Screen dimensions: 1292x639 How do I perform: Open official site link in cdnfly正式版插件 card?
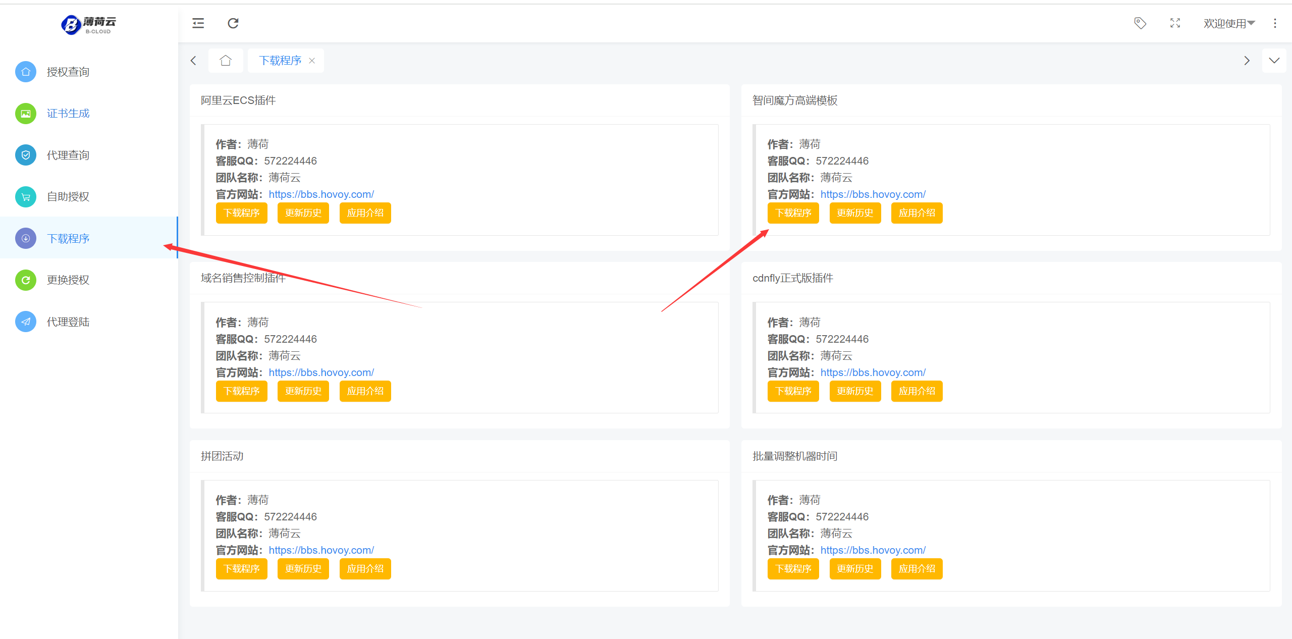[x=873, y=372]
